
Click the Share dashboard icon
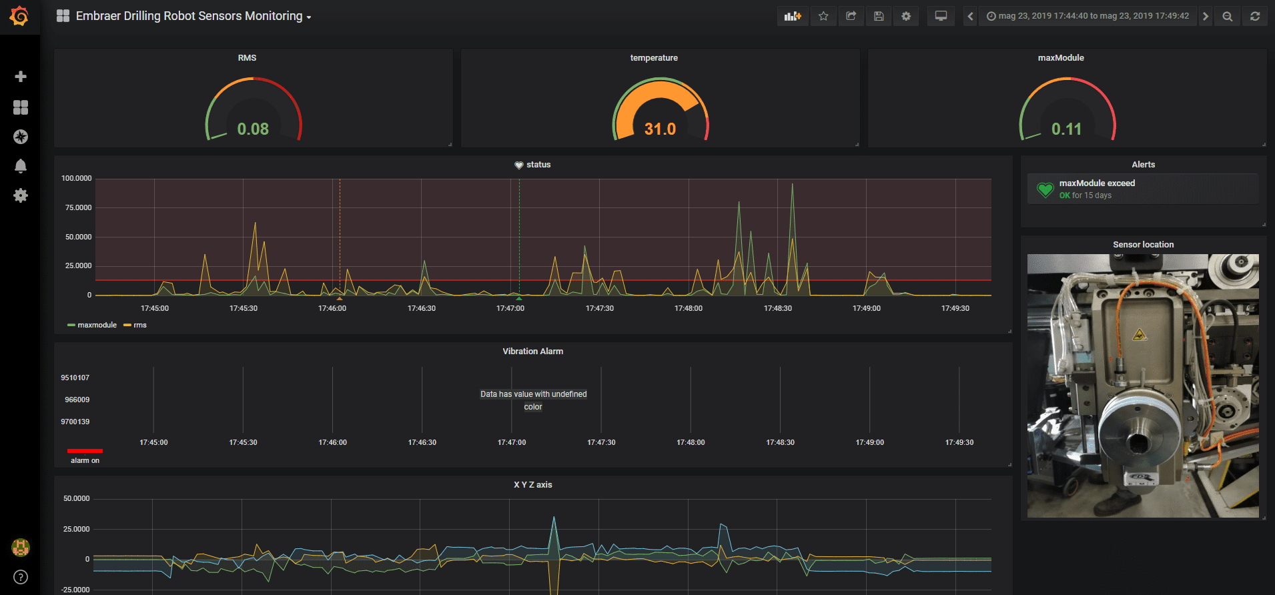(x=851, y=16)
